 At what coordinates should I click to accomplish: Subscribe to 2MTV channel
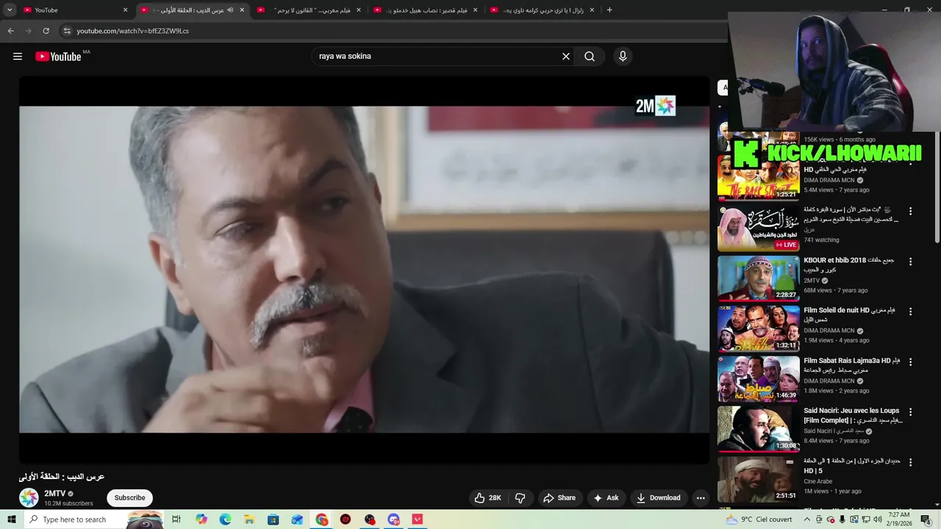[x=129, y=498]
